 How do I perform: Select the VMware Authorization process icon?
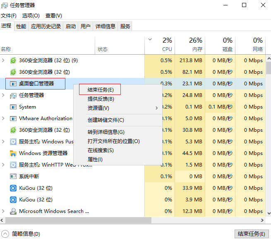click(x=13, y=119)
